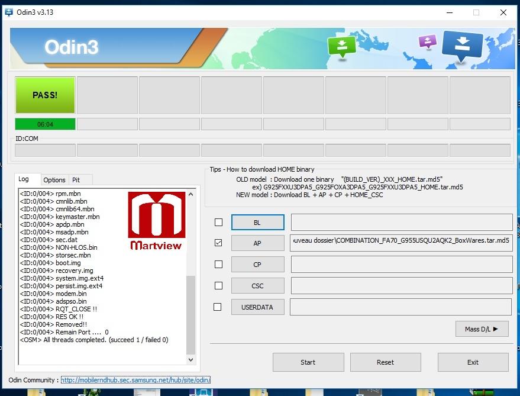Screen dimensions: 520x396
Task: Select the "cmnlib64.mbn" log line
Action: click(x=57, y=209)
